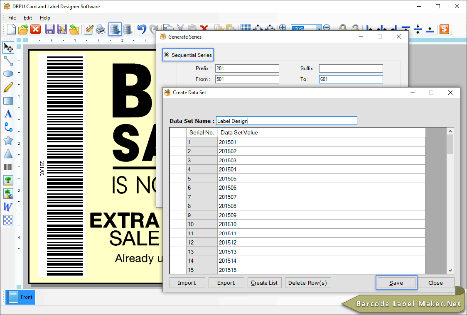Click the Save As floppy-with-pencil icon
The height and width of the screenshot is (315, 467).
[x=61, y=29]
